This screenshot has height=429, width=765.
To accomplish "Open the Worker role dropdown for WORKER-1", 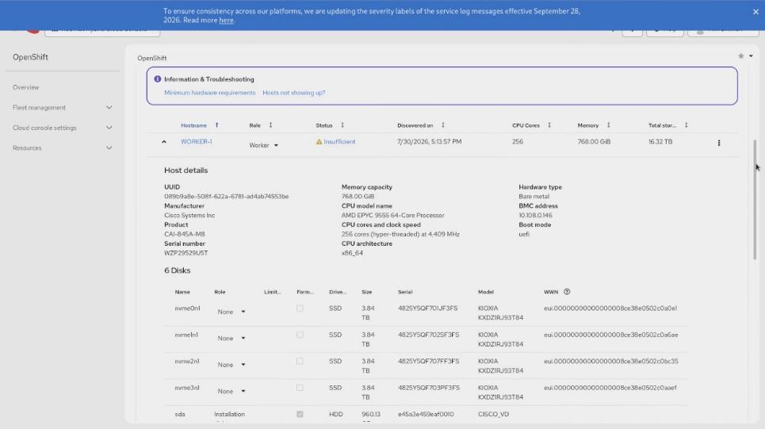I will (x=263, y=145).
